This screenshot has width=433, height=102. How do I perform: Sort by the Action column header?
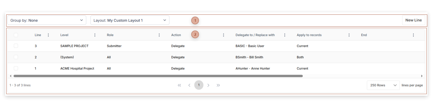coord(176,35)
